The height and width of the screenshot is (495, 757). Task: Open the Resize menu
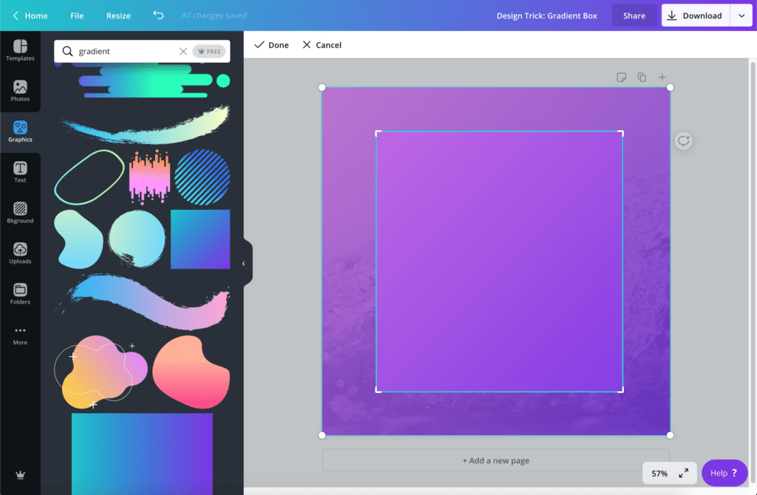pos(118,15)
